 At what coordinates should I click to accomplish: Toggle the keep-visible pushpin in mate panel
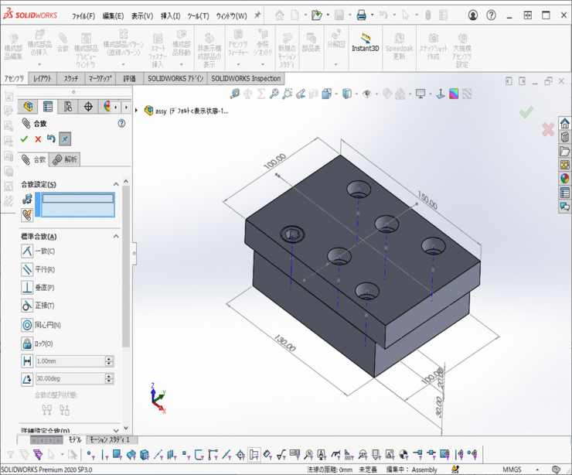click(65, 138)
